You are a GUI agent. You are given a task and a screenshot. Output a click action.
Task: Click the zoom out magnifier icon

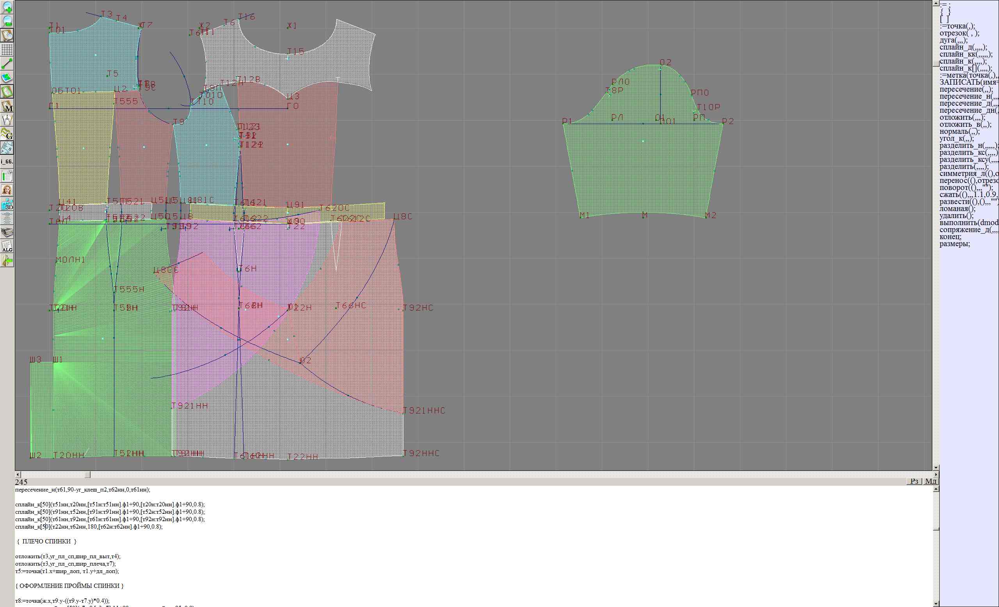click(x=7, y=21)
